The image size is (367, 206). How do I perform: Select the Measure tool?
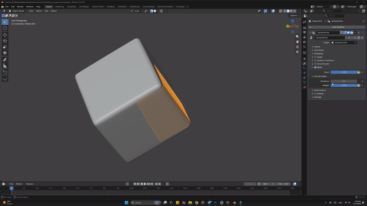click(x=5, y=66)
